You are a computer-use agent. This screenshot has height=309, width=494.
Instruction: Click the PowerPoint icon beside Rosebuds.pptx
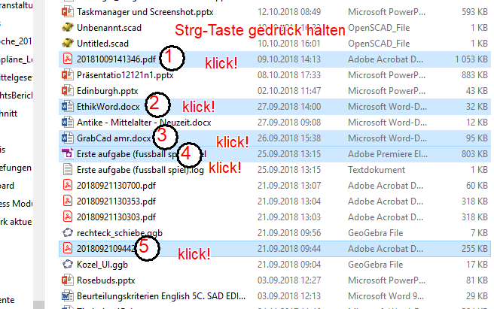coord(67,280)
